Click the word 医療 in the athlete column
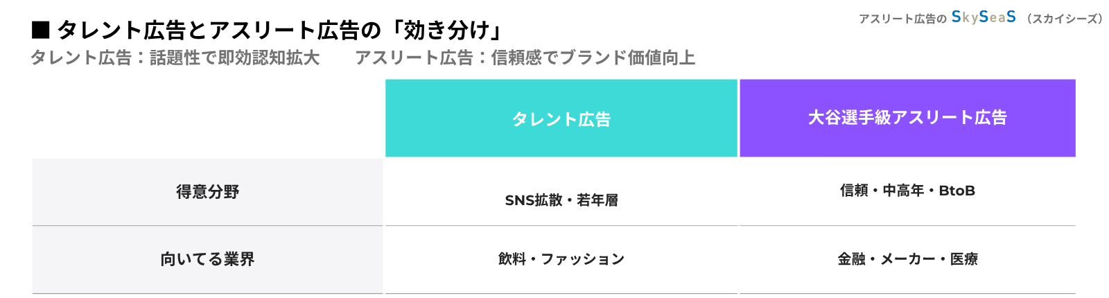 tap(964, 259)
